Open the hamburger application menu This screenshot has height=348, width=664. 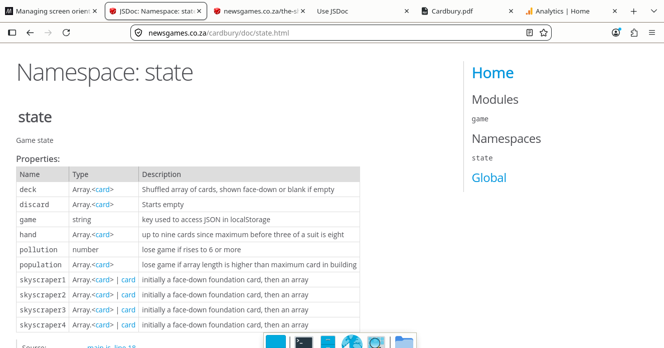pos(652,33)
